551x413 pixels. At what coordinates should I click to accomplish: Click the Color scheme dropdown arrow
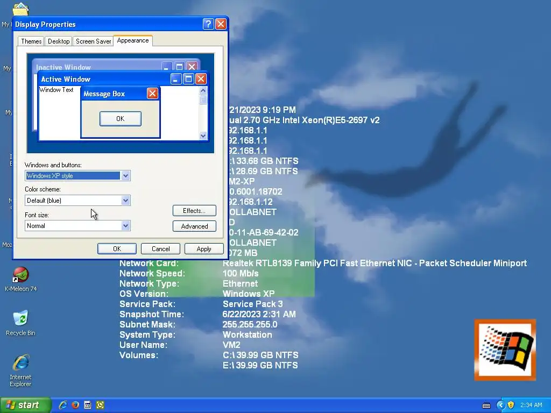[x=125, y=201]
